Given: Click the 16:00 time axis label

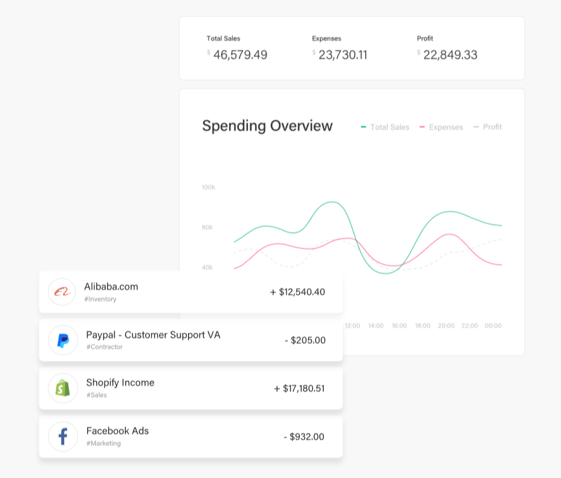Looking at the screenshot, I should point(399,326).
